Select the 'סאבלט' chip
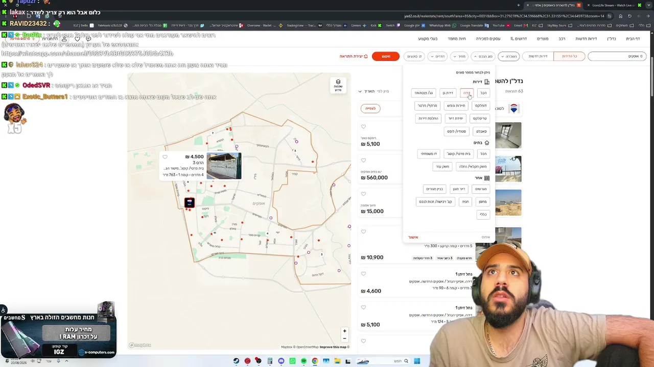654x367 pixels. coord(481,131)
